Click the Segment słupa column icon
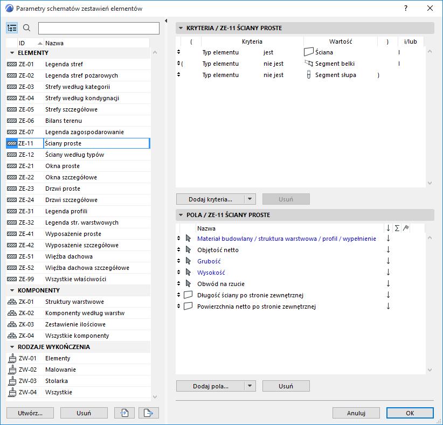Image resolution: width=443 pixels, height=425 pixels. pyautogui.click(x=308, y=74)
